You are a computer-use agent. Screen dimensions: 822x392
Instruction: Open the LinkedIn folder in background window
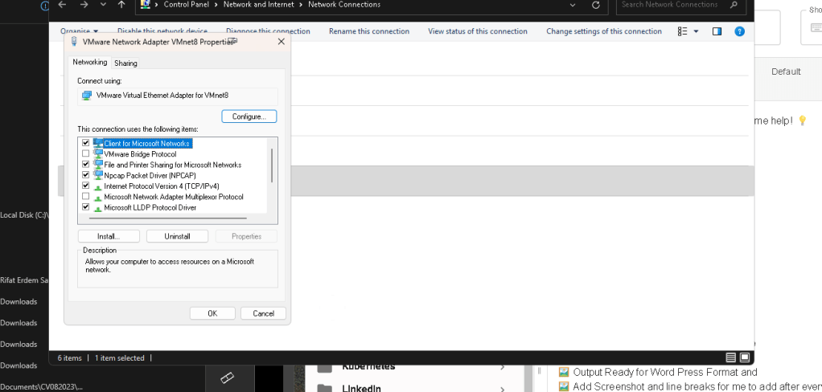(x=362, y=389)
